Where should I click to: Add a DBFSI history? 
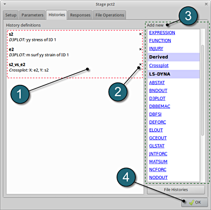tap(155, 114)
